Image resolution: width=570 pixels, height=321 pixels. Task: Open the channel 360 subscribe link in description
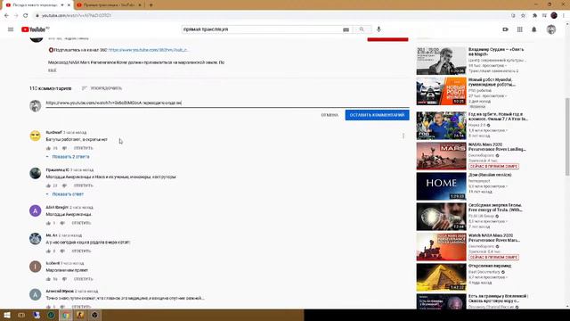[x=149, y=50]
